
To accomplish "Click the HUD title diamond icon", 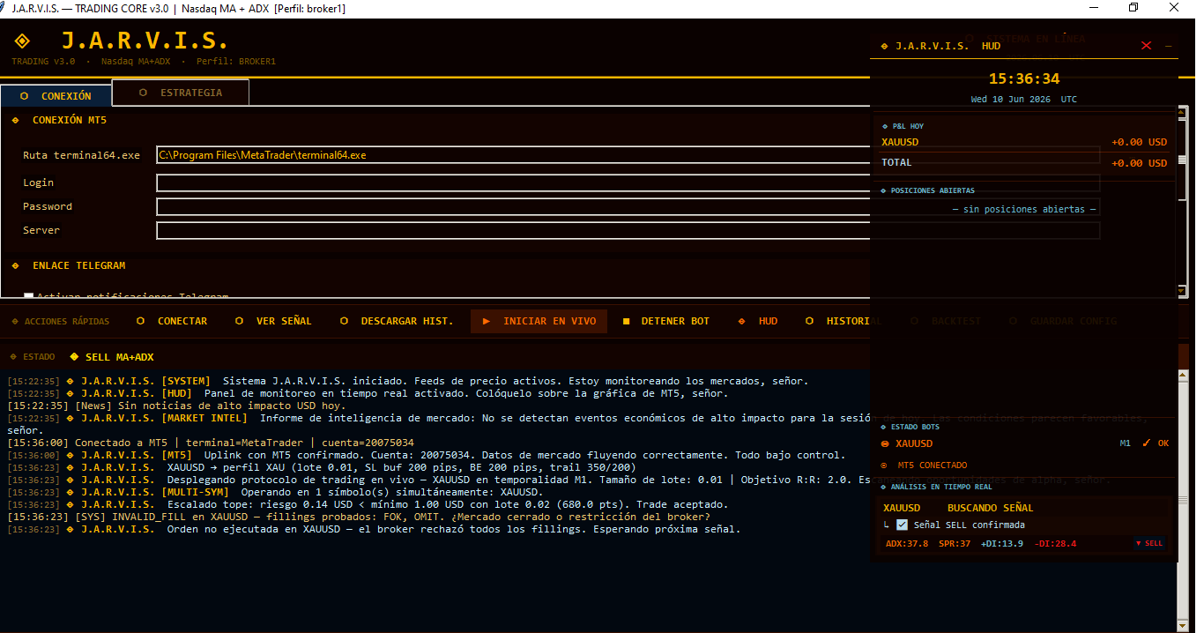I will [x=885, y=46].
